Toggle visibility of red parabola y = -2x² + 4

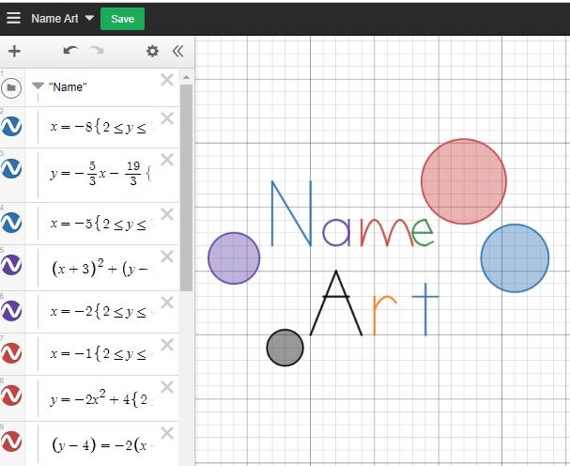point(12,400)
